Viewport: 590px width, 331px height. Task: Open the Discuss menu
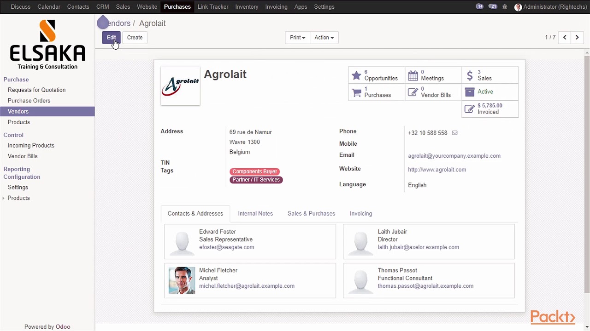[21, 7]
